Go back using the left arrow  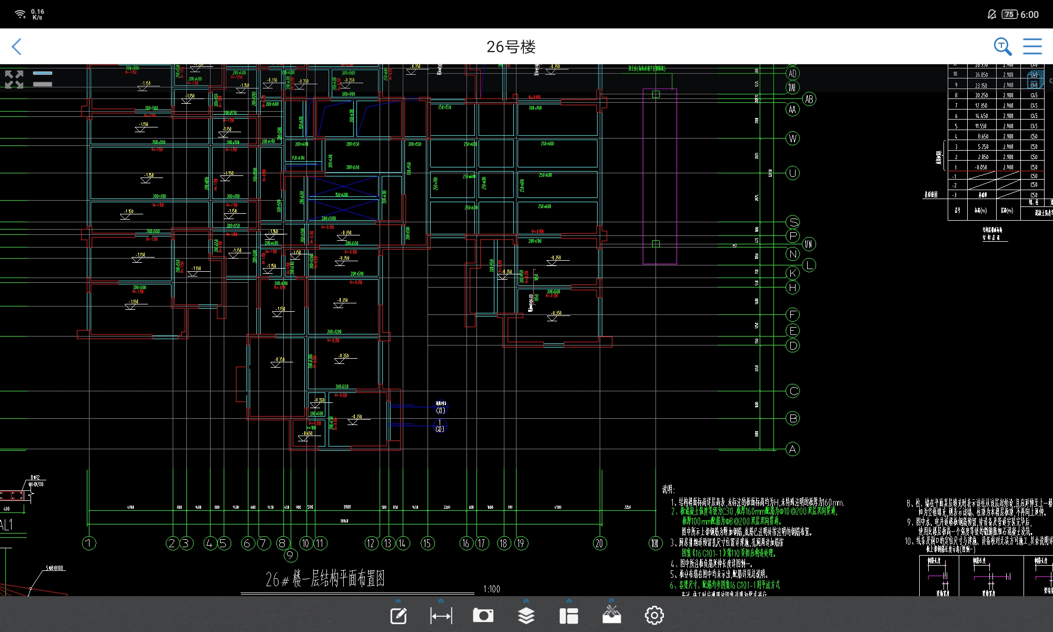pyautogui.click(x=17, y=46)
